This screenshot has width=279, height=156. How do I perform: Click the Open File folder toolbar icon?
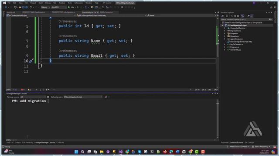(x=20, y=7)
